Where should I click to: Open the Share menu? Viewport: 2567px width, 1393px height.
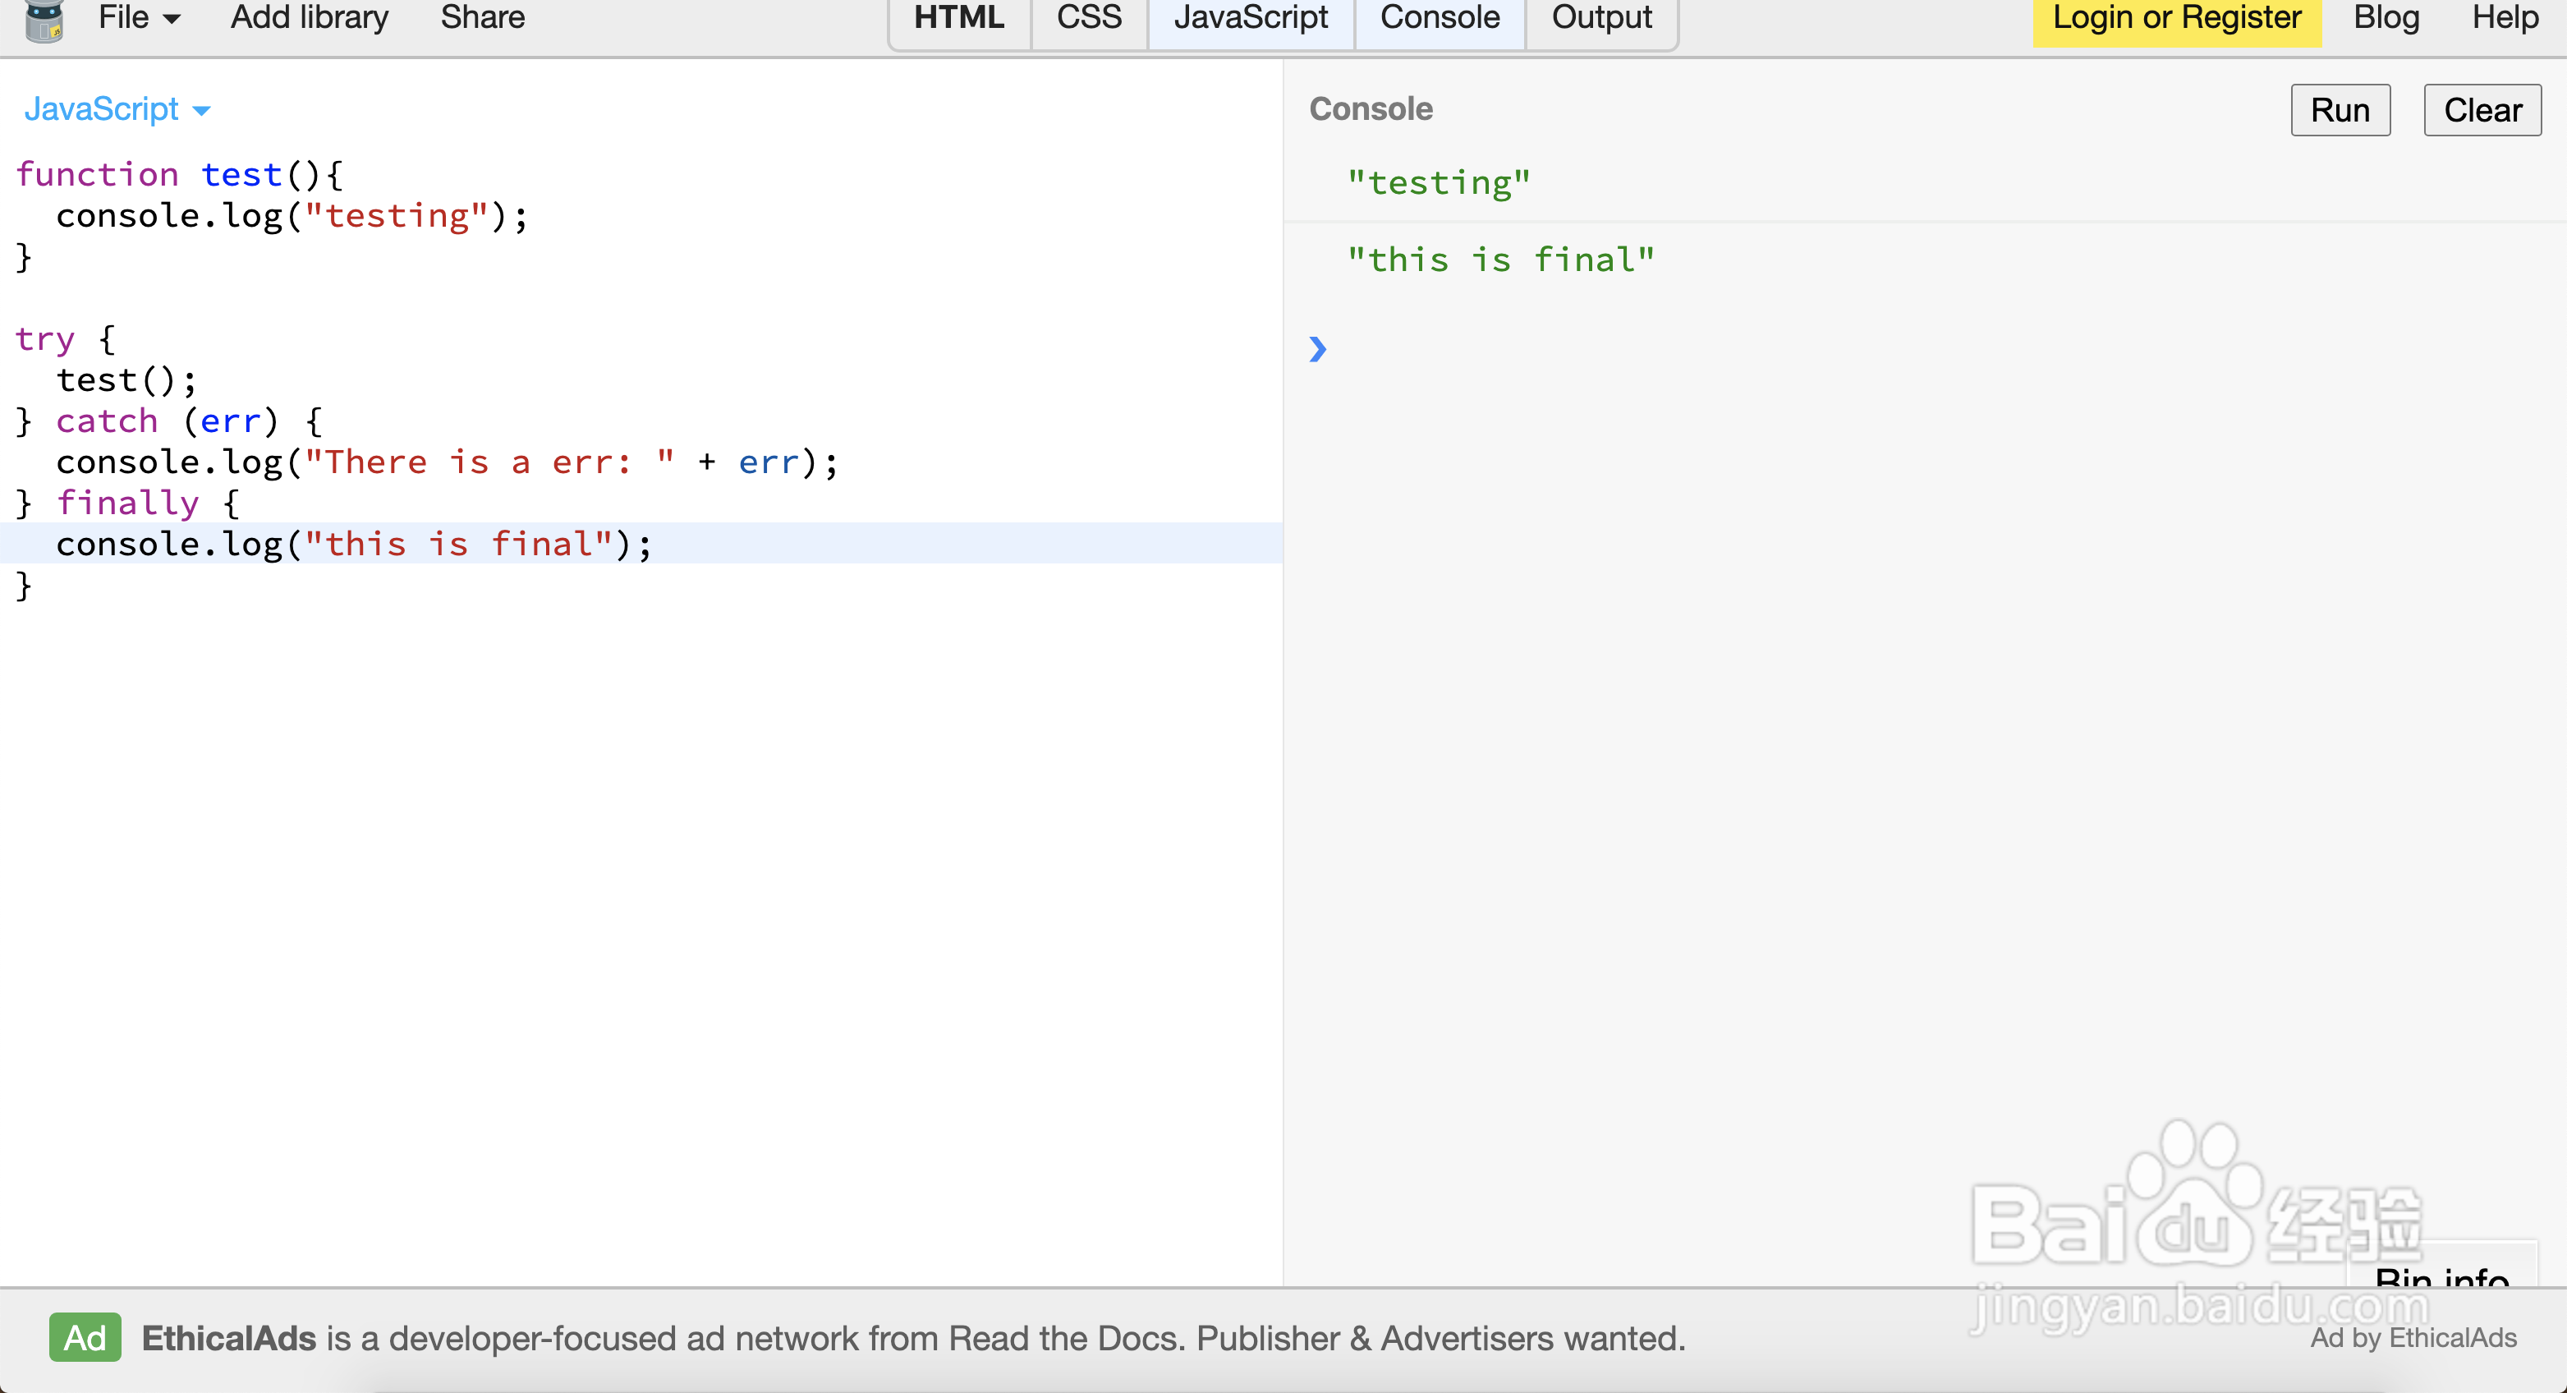pos(482,18)
